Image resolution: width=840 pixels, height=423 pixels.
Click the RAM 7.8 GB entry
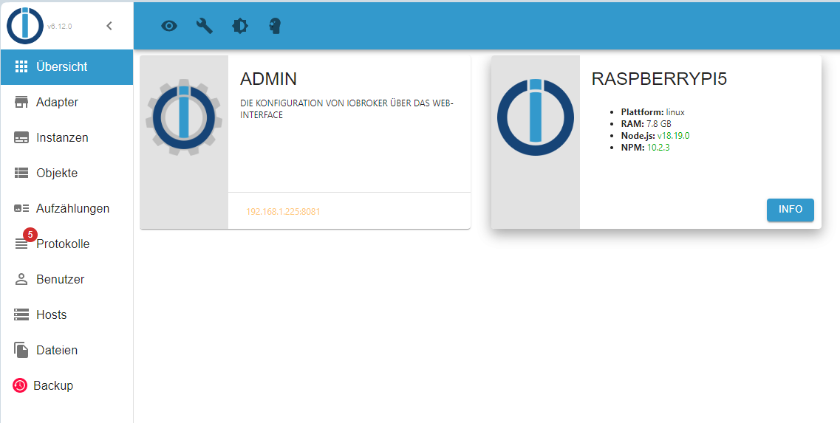[x=646, y=124]
